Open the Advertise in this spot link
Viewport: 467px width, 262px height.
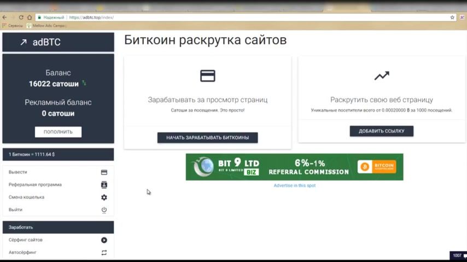(x=294, y=186)
